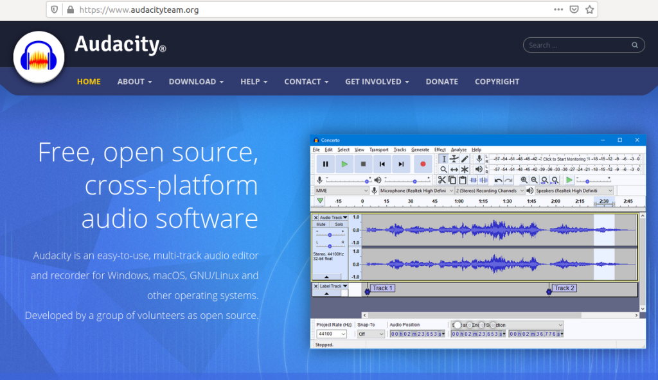Click the Pause button in Audacity transport
The height and width of the screenshot is (380, 658).
click(325, 164)
